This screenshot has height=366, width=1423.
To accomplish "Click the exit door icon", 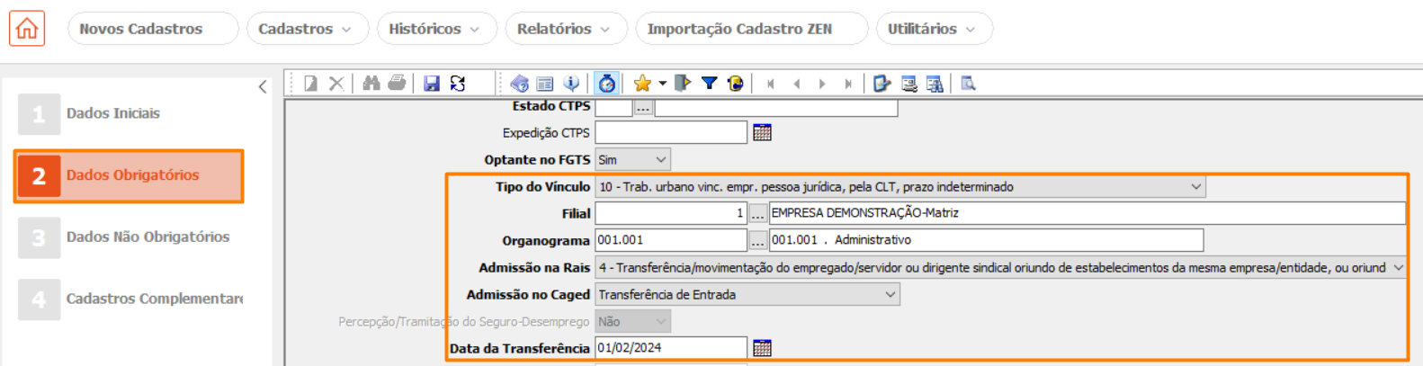I will pos(683,84).
